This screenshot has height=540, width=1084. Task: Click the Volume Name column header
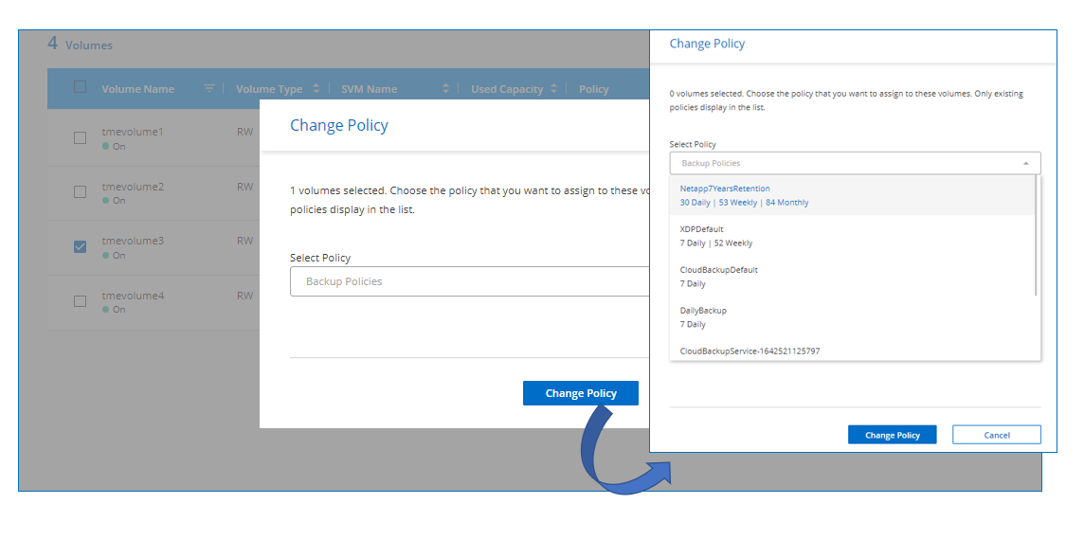[x=137, y=89]
